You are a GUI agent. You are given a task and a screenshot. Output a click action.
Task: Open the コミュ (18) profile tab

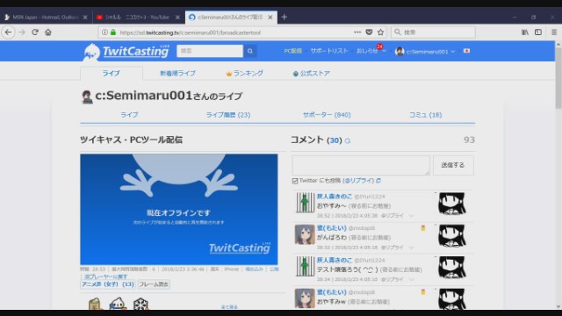425,115
